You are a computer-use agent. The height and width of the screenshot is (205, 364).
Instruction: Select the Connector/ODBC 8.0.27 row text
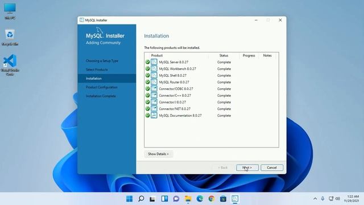(176, 89)
